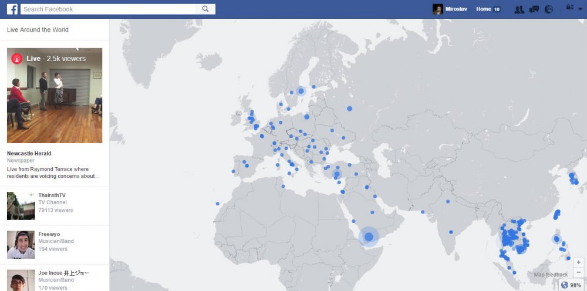Open Freewyo video thumbnail
The image size is (587, 291).
21,245
